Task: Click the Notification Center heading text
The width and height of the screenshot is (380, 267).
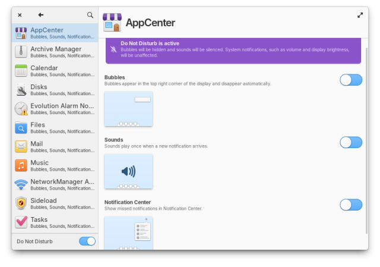Action: click(128, 202)
